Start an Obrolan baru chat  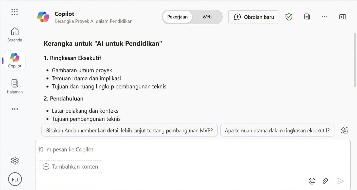(254, 17)
